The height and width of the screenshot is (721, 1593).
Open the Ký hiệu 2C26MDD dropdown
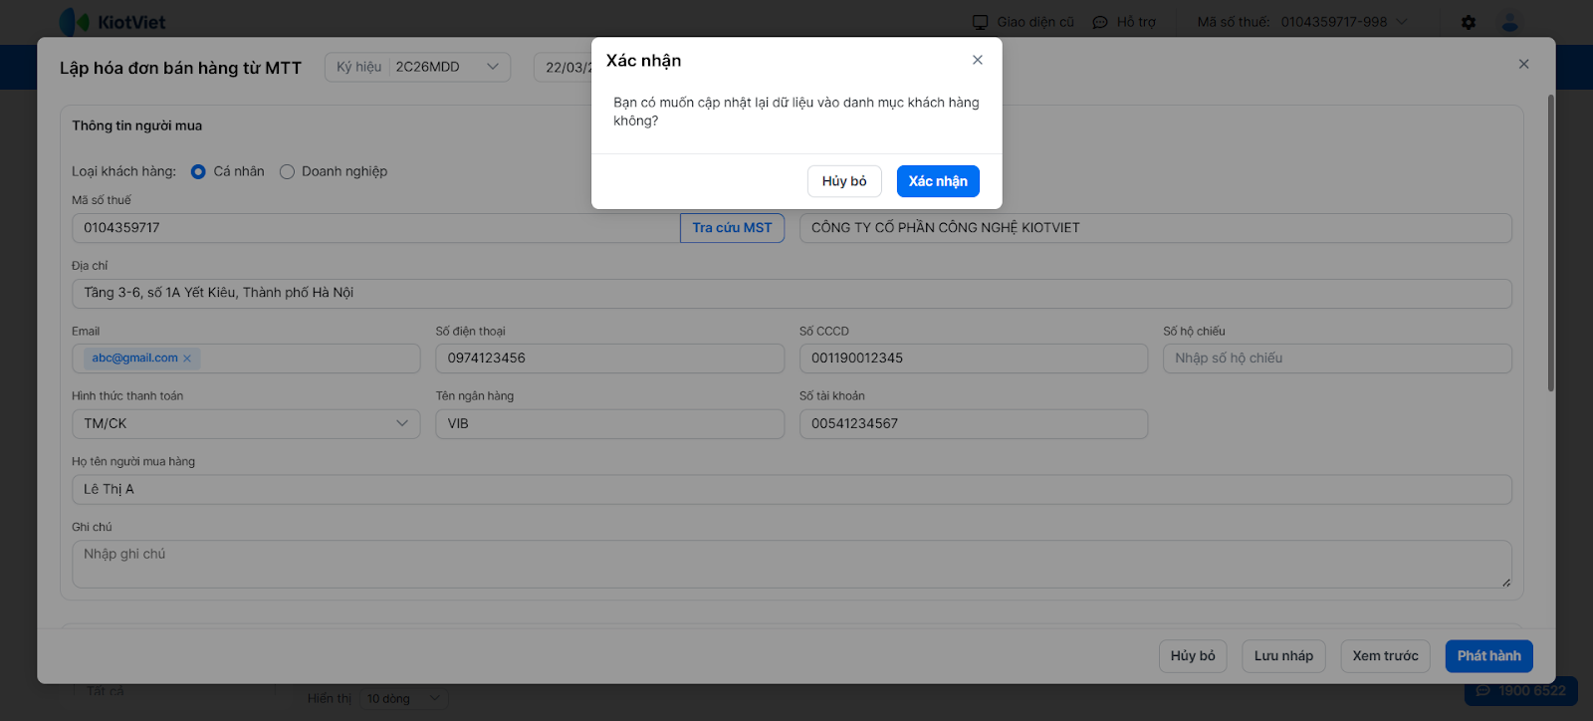point(417,67)
